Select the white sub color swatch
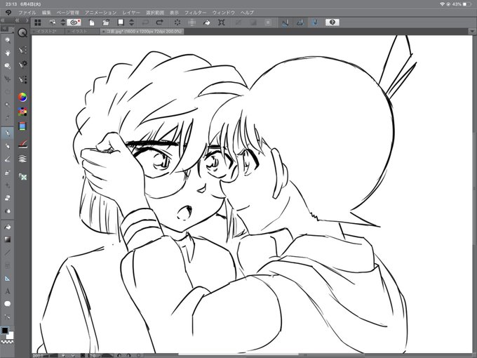 pyautogui.click(x=11, y=336)
